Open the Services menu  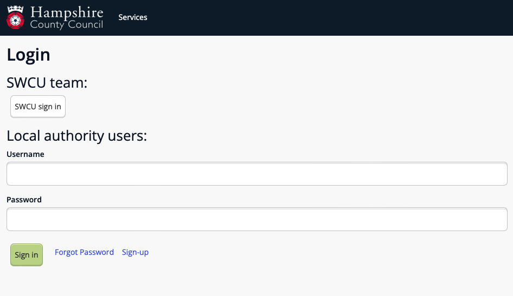[x=133, y=17]
